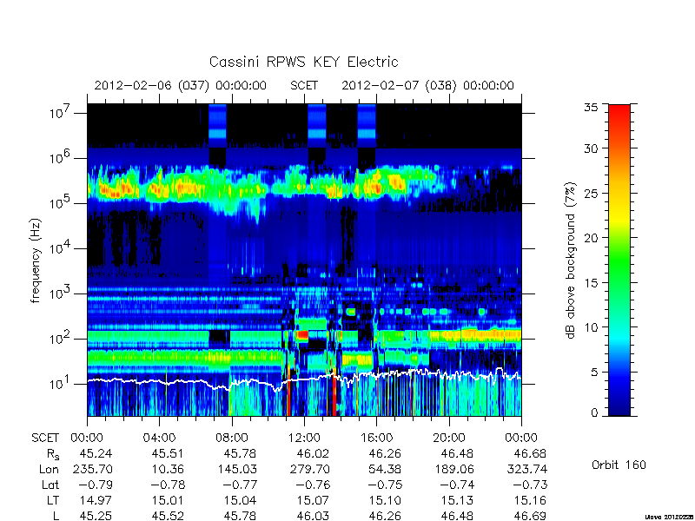Click the 20:00 time tick label
This screenshot has width=695, height=521.
(x=448, y=438)
